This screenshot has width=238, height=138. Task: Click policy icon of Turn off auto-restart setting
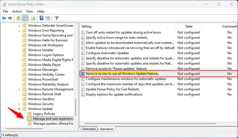[x=83, y=32]
